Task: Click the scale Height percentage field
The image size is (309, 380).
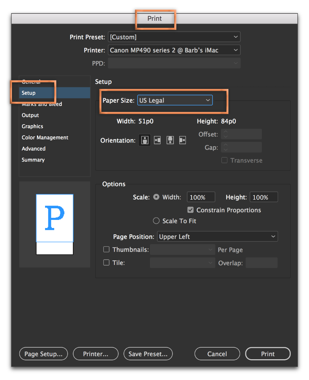Action: (264, 197)
